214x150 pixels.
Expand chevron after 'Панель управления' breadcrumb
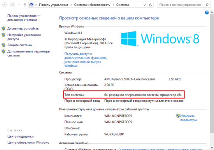[71, 5]
